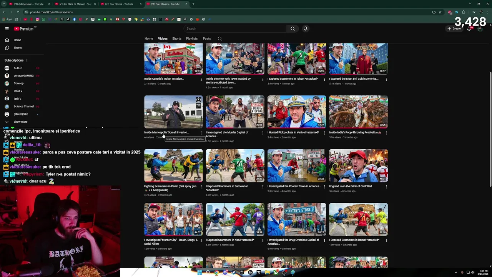Open conacu GAMING subscription

point(23,76)
